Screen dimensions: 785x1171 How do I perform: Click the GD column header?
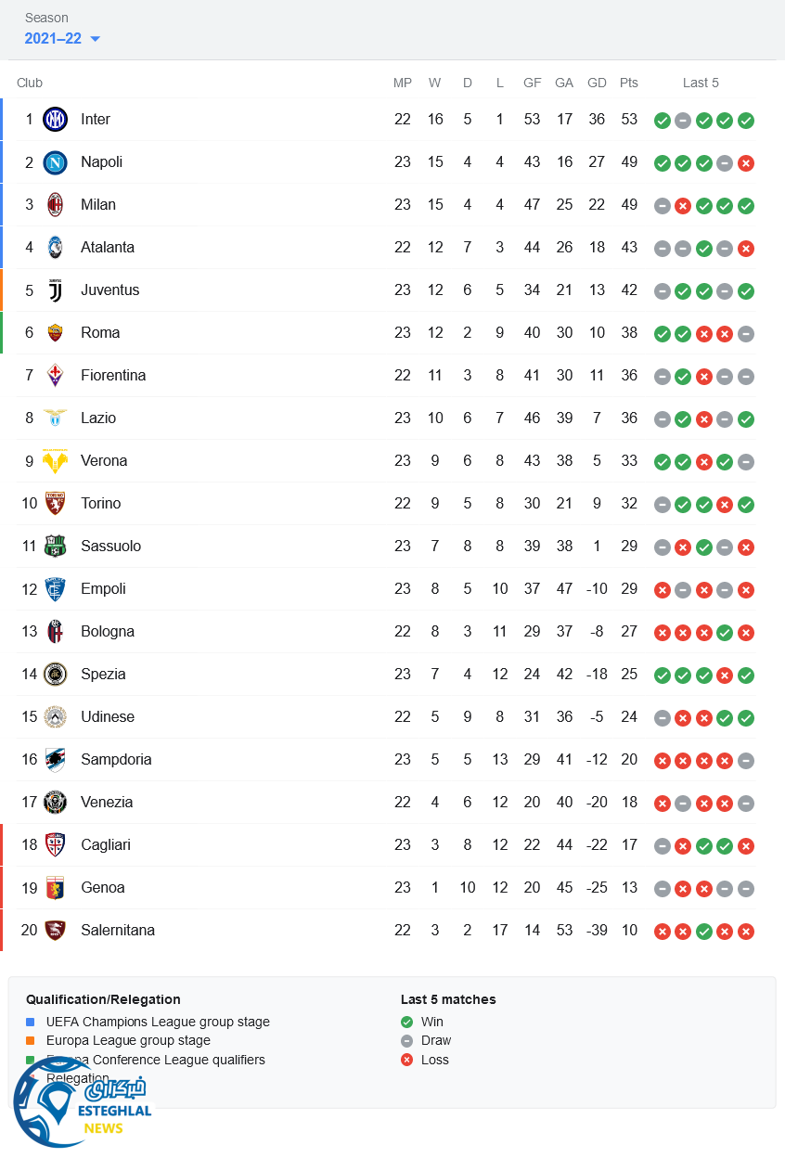[x=597, y=83]
